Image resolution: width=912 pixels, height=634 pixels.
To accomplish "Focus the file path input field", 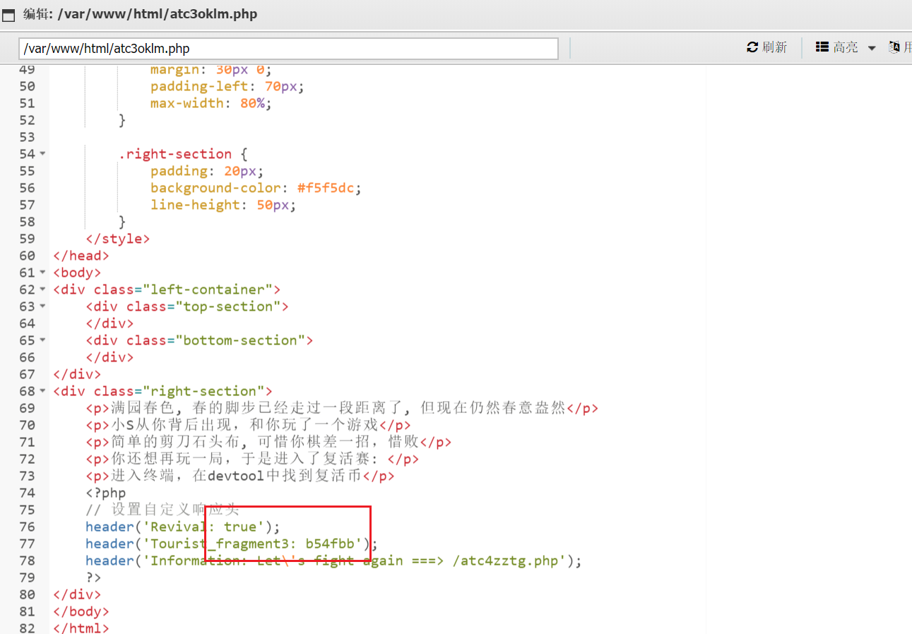I will tap(288, 49).
